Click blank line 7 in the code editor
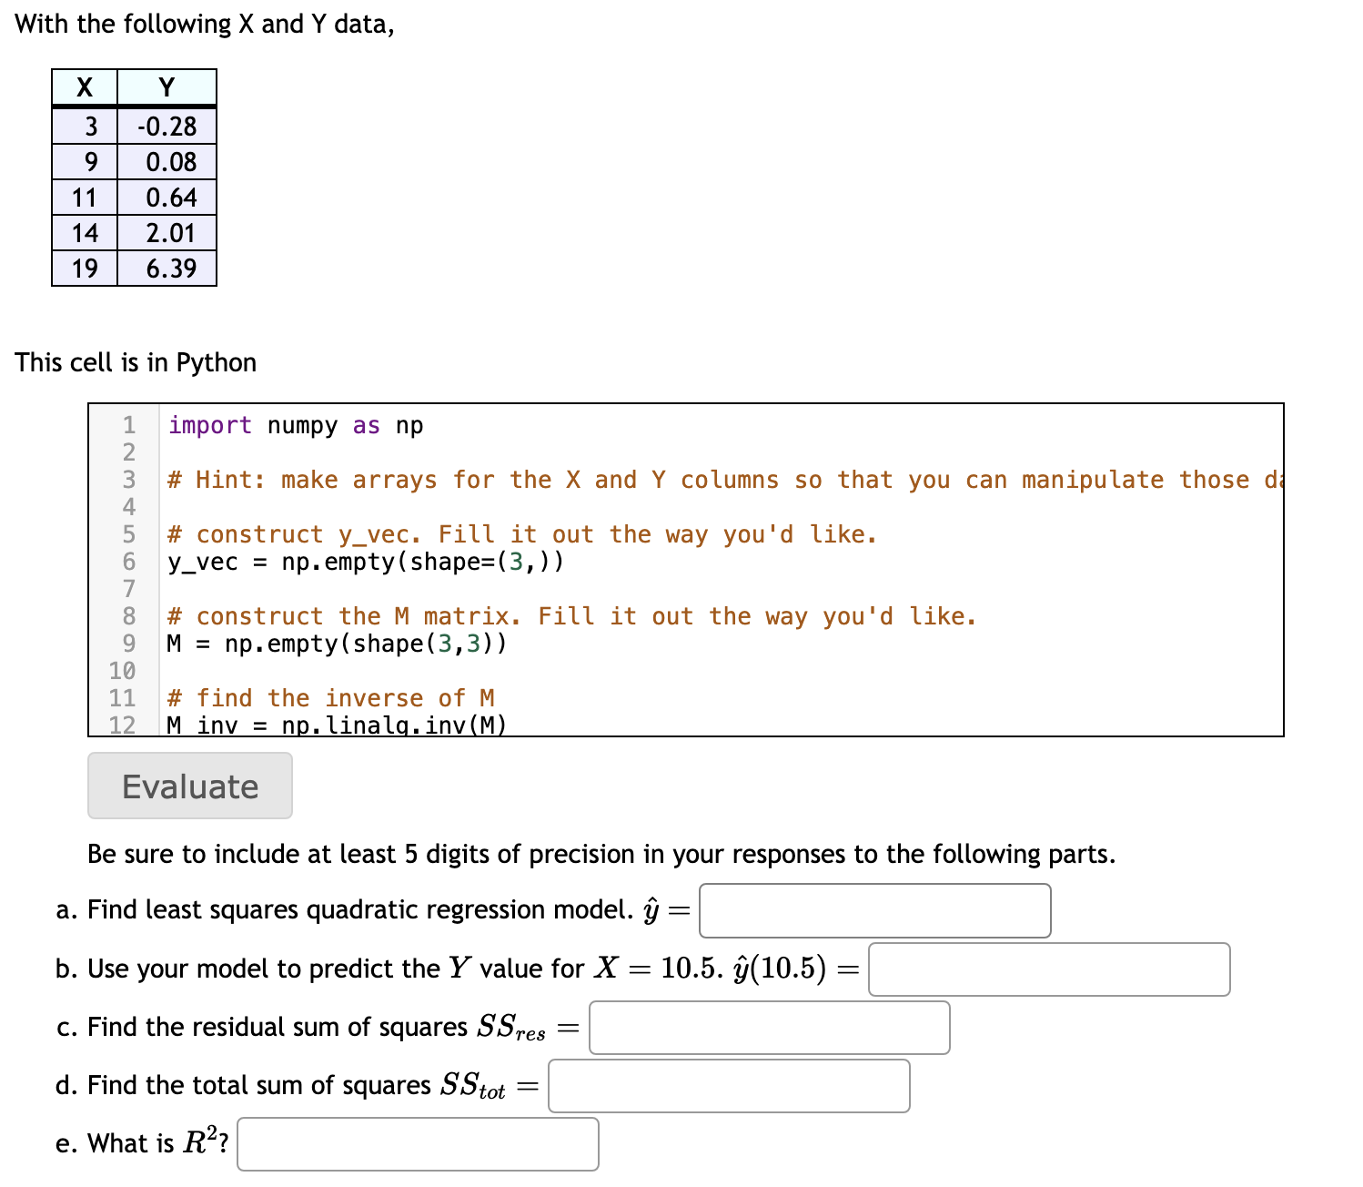Screen dimensions: 1363x1187 click(719, 589)
